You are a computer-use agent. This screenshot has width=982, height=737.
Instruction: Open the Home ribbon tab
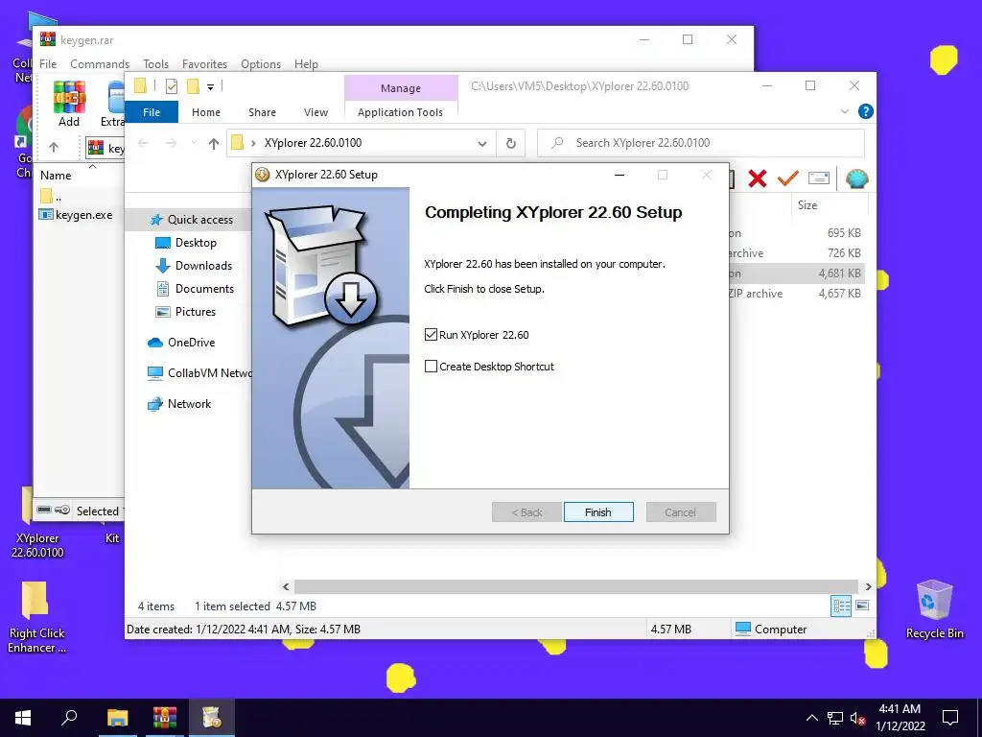point(206,112)
